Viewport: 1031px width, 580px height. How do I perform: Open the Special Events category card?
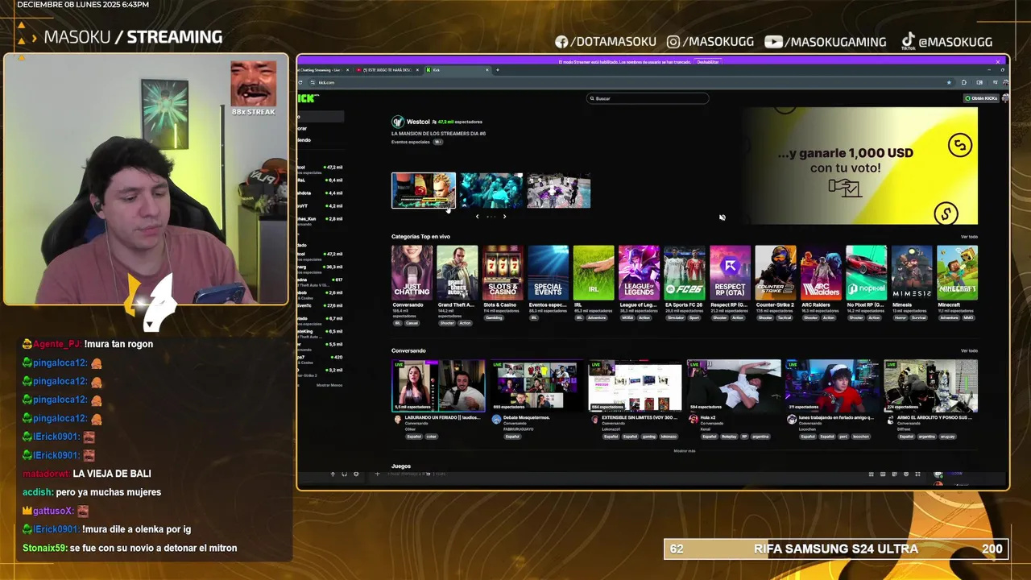coord(548,272)
